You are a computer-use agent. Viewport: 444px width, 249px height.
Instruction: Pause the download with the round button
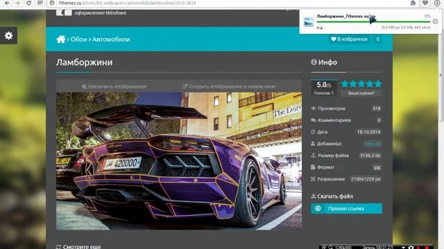(435, 21)
